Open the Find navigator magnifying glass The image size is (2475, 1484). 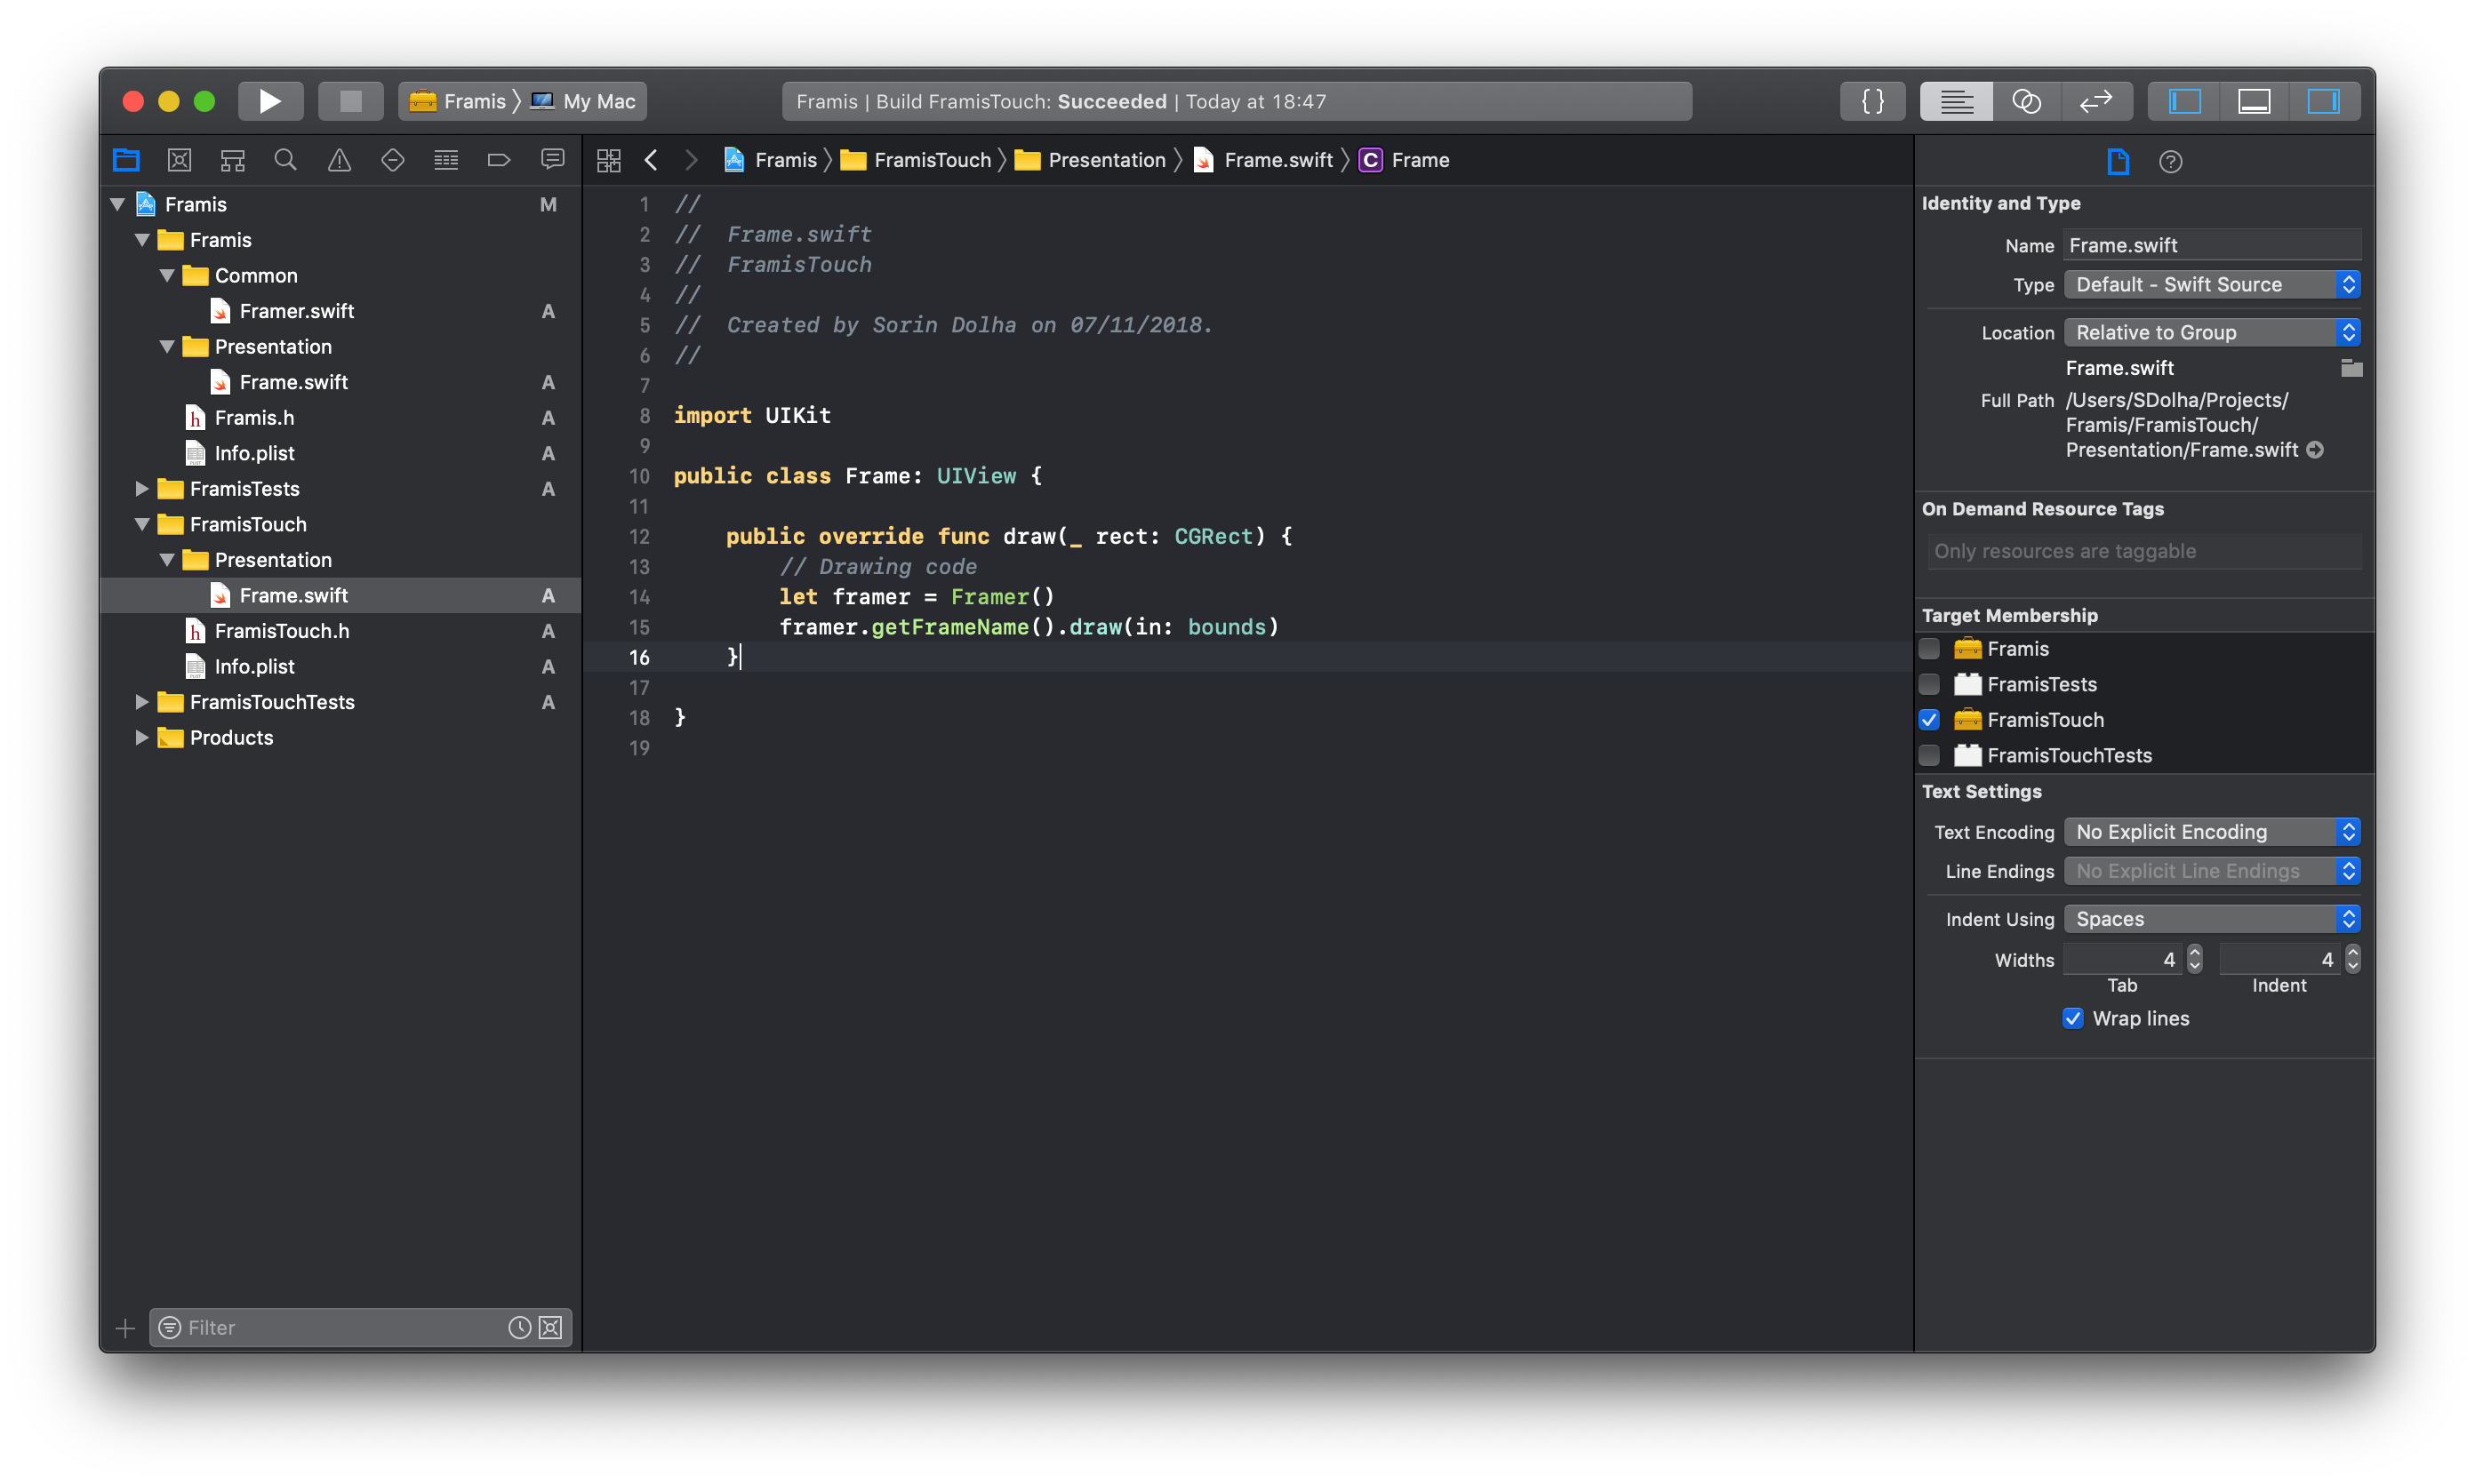coord(286,160)
